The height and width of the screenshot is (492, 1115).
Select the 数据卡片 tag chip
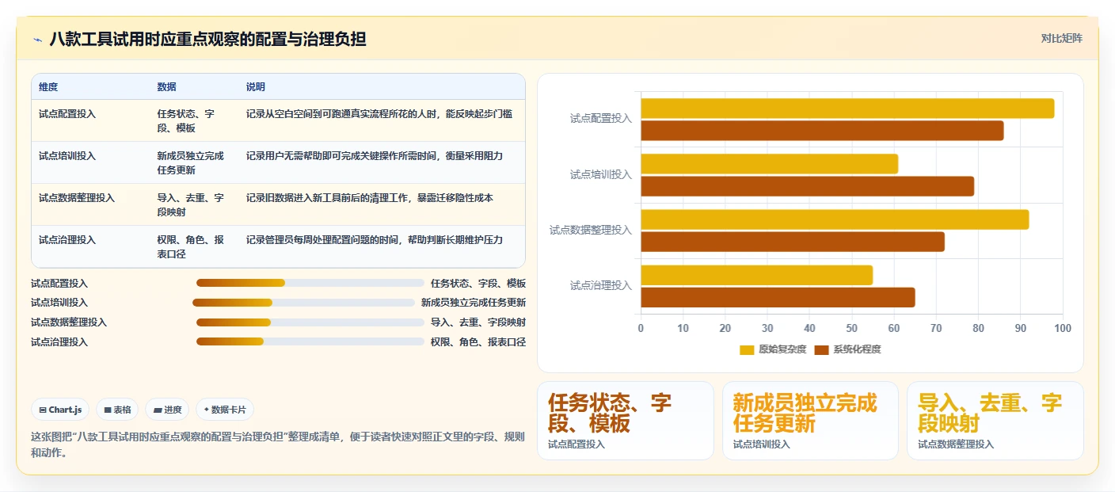coord(225,410)
